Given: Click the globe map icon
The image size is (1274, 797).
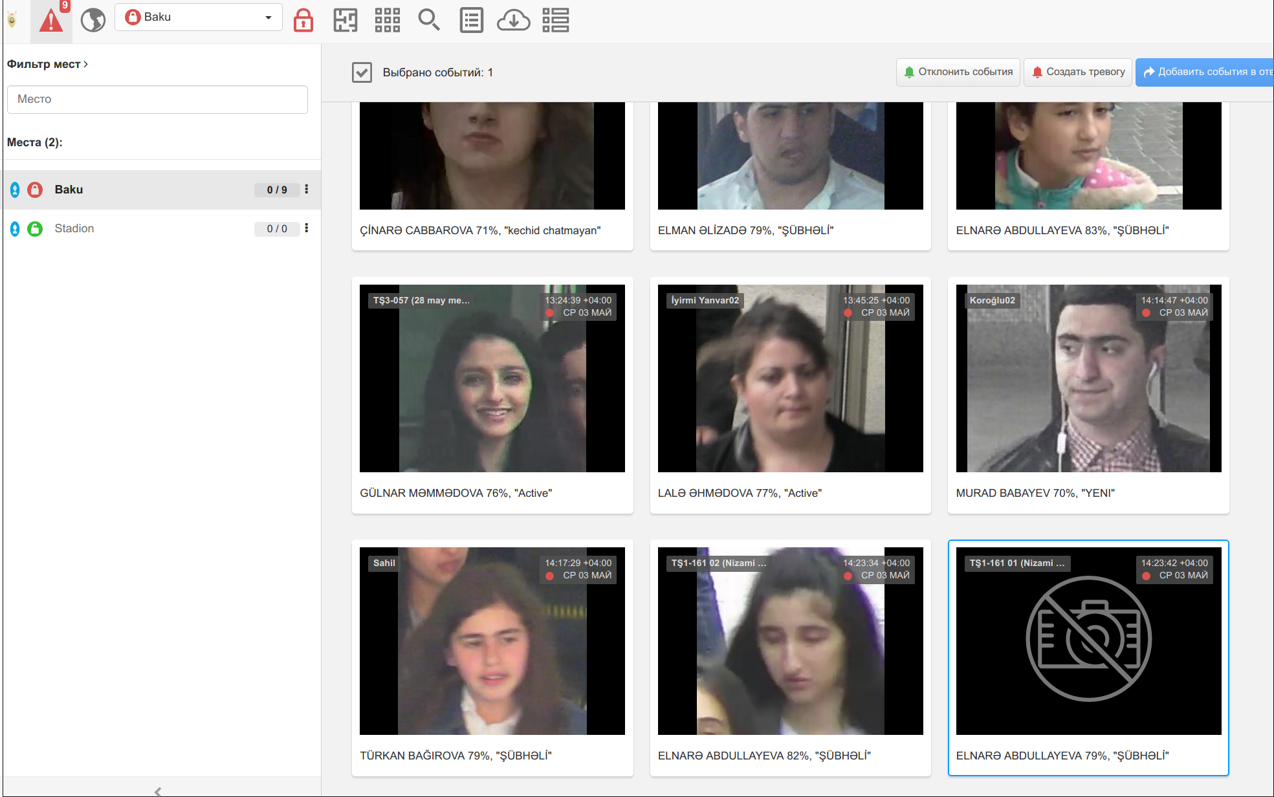Looking at the screenshot, I should point(93,20).
